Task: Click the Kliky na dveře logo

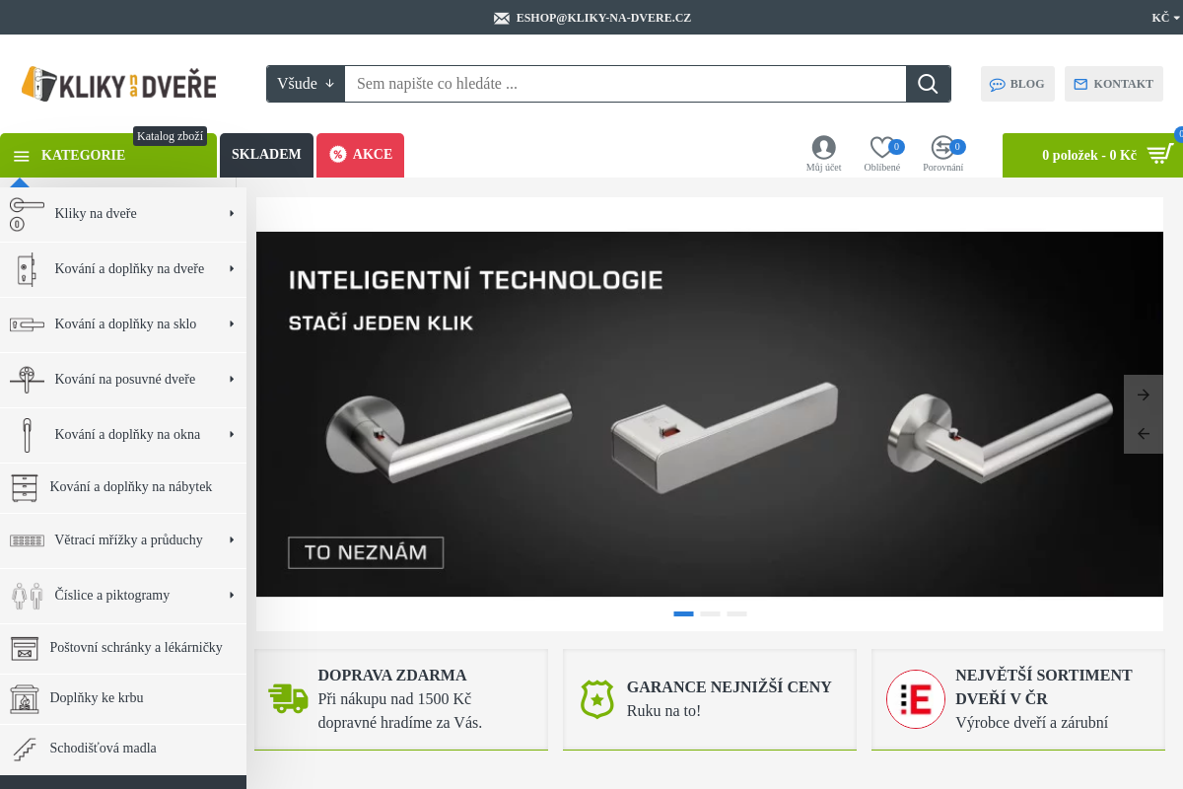Action: tap(118, 84)
